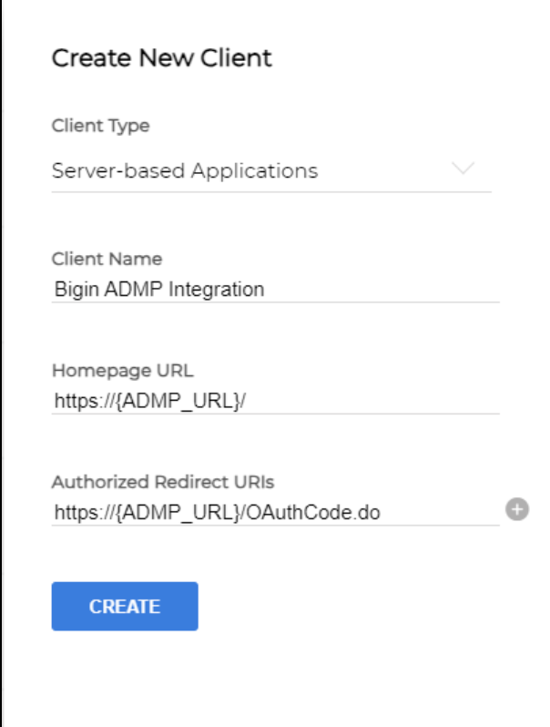This screenshot has width=550, height=727.
Task: Click the Client Type label
Action: (100, 126)
